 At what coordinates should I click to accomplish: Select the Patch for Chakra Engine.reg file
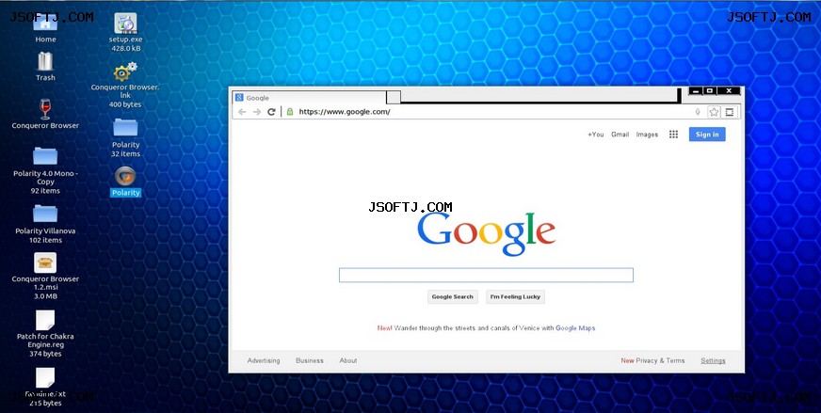(x=45, y=321)
